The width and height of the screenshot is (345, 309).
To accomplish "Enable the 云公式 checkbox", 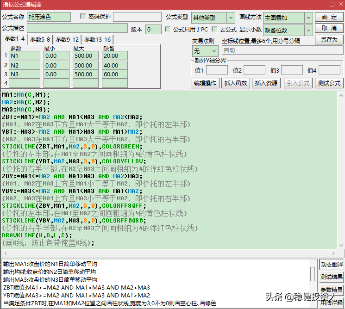I will pyautogui.click(x=214, y=29).
